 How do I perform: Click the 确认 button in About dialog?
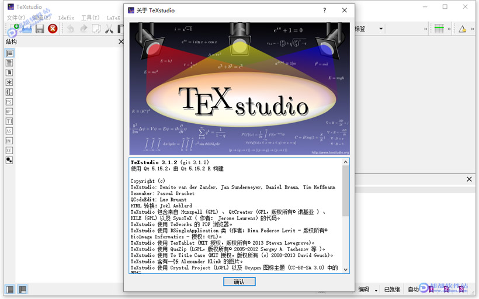coord(239,281)
